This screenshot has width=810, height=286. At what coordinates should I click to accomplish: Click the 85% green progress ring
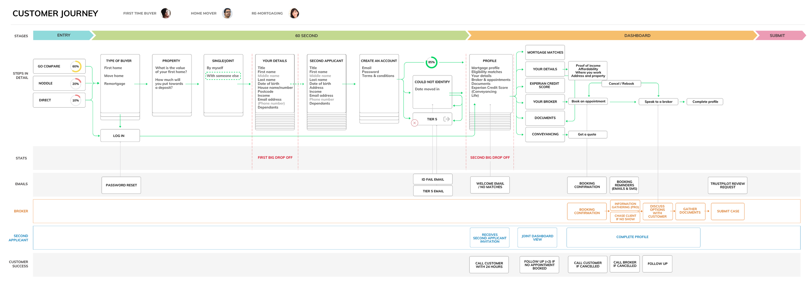pyautogui.click(x=431, y=62)
